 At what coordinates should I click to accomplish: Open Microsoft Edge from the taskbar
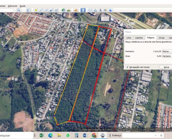pos(50,135)
